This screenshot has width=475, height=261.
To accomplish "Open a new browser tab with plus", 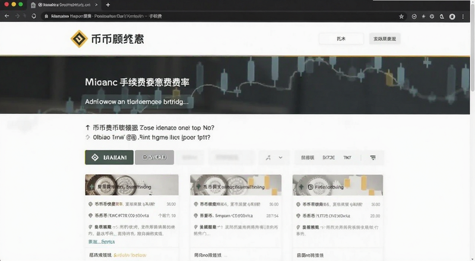I will click(x=108, y=5).
